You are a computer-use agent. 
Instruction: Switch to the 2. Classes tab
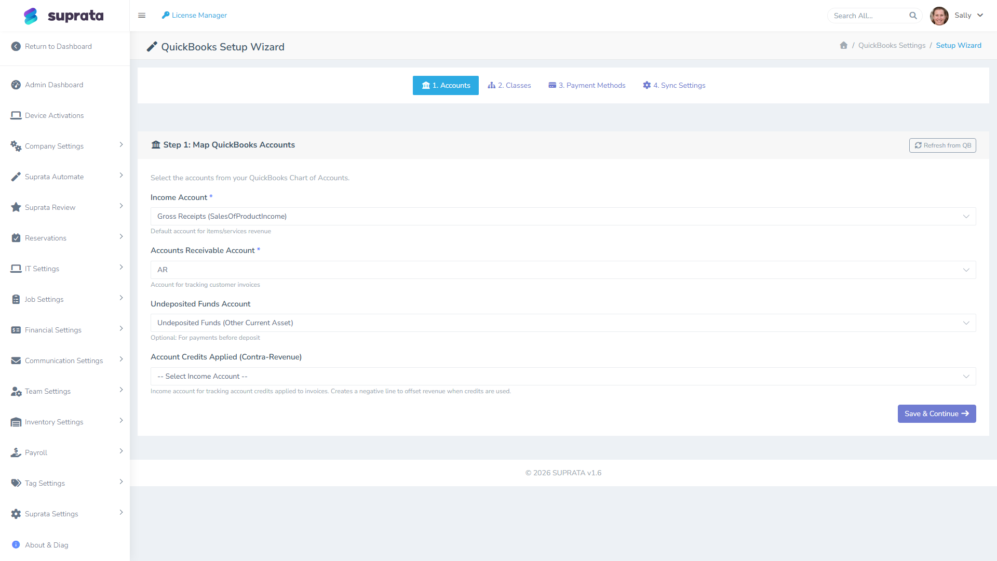[x=509, y=85]
